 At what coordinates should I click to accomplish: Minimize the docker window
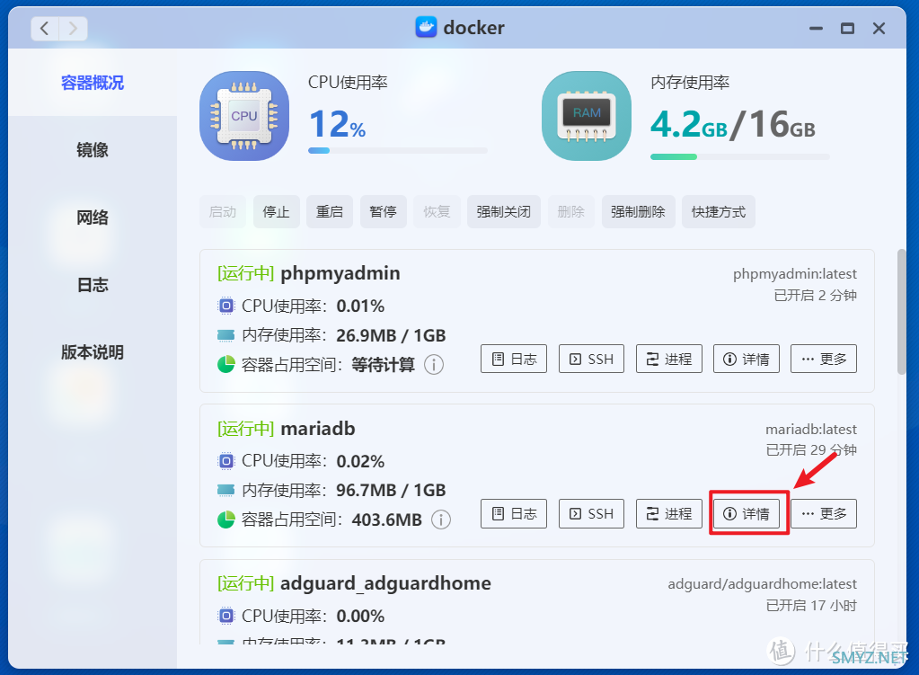tap(816, 28)
